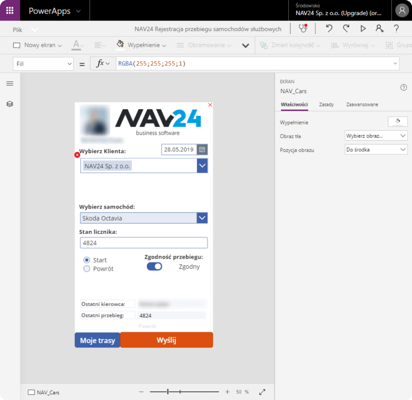
Task: Open the Pozycja obrazu dropdown
Action: (x=376, y=149)
